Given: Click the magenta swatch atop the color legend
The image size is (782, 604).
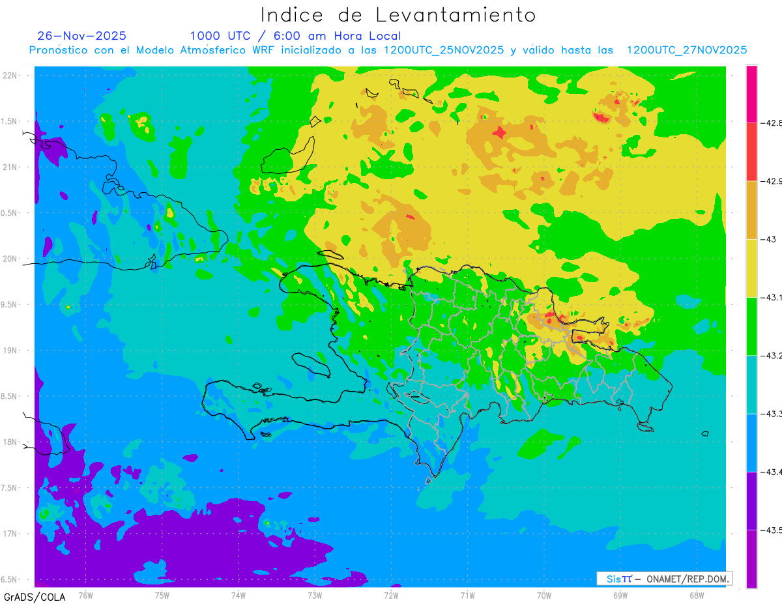Looking at the screenshot, I should click(751, 94).
